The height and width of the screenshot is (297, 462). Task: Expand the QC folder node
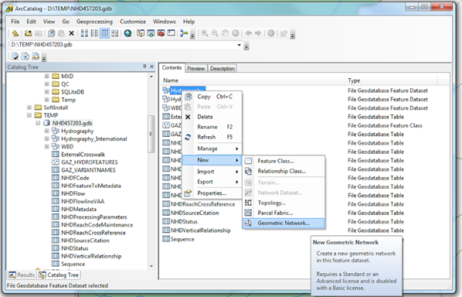47,84
